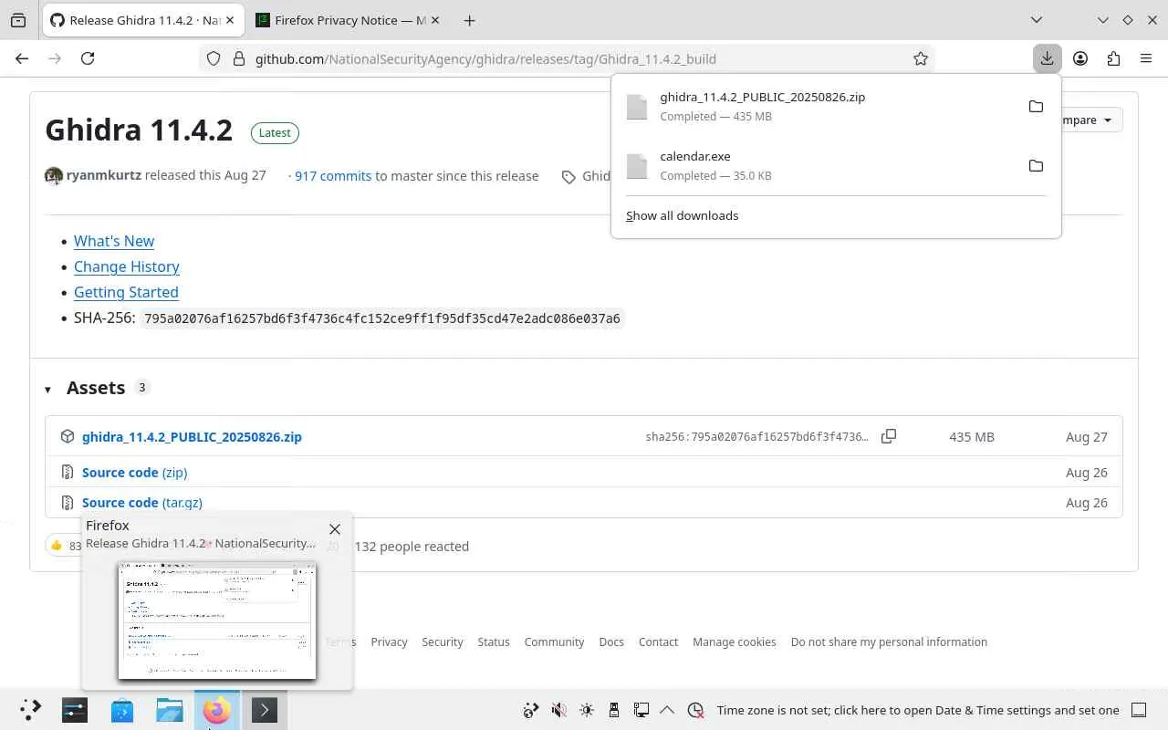Switch to the Firefox Privacy Notice tab
Image resolution: width=1168 pixels, height=730 pixels.
[349, 20]
